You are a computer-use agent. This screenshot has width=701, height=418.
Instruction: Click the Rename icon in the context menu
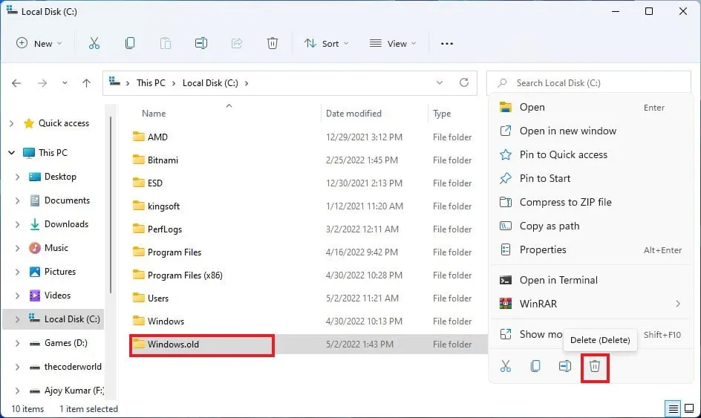[x=564, y=366]
